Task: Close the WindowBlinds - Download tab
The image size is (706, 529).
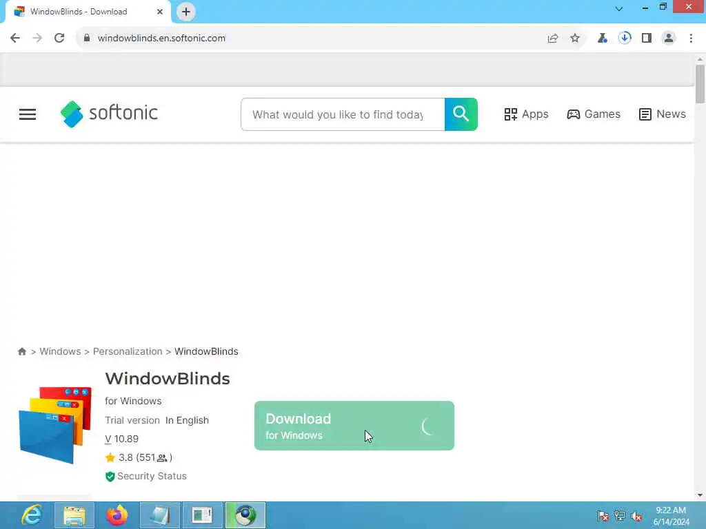Action: 160,12
